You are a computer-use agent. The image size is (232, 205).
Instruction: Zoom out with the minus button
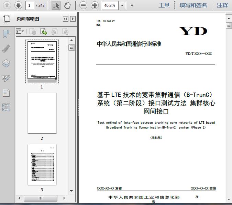tap(83, 5)
